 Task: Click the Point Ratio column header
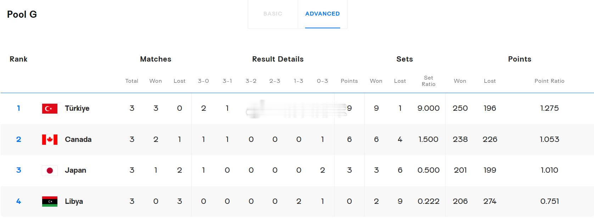point(549,81)
